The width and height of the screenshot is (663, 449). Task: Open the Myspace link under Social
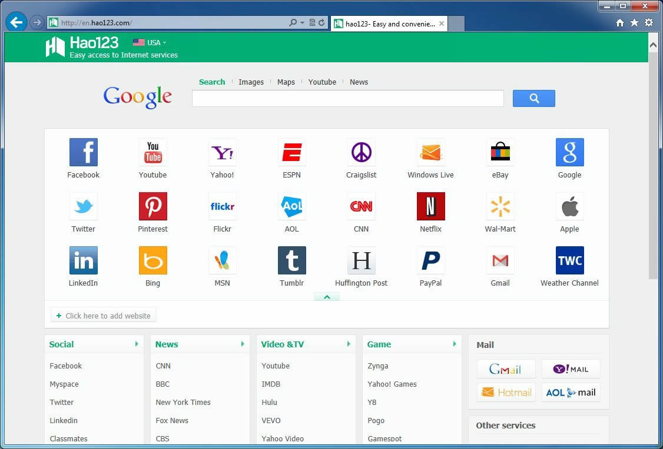pos(64,384)
